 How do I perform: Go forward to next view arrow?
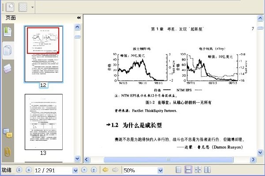pos(116,170)
